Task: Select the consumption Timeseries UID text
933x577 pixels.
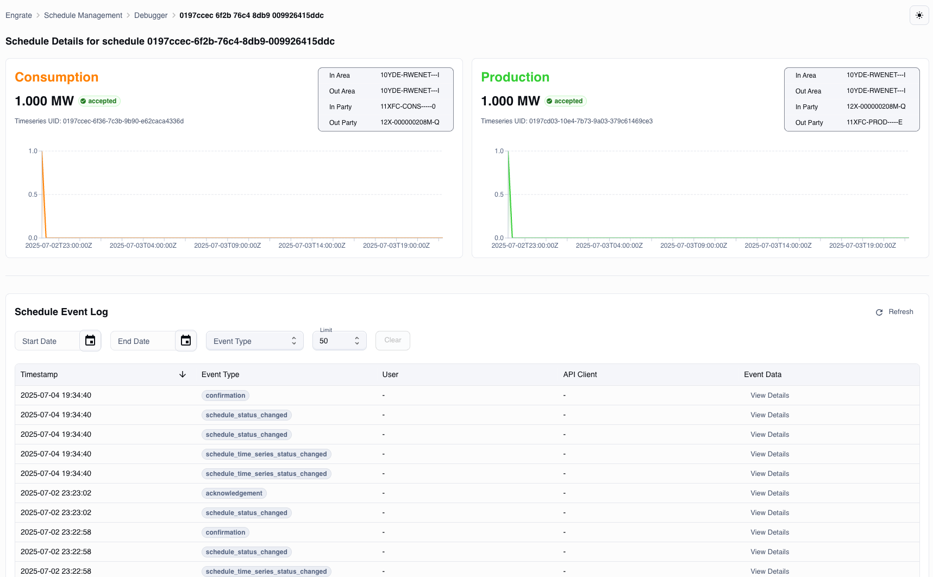Action: 99,121
